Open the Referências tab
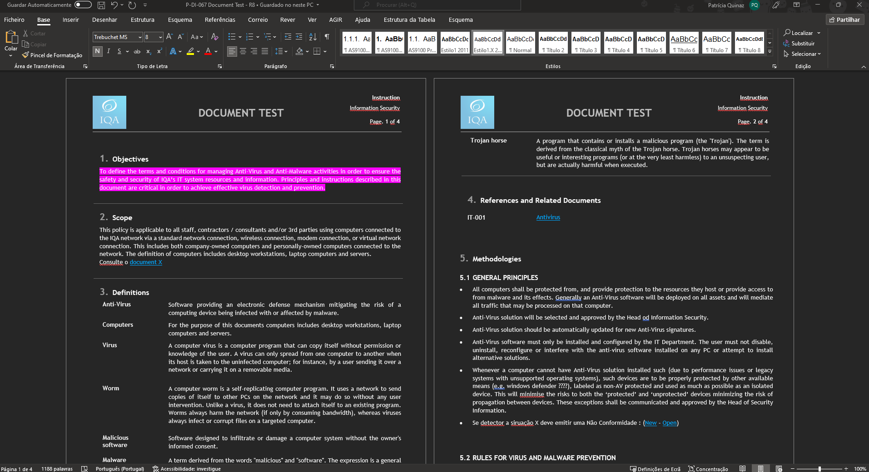Screen dimensions: 869x472 tap(220, 20)
